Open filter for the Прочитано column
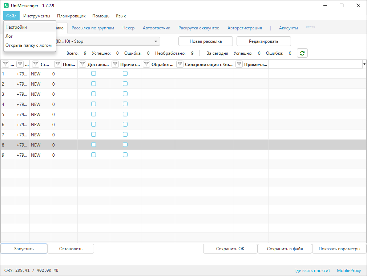 pos(115,64)
